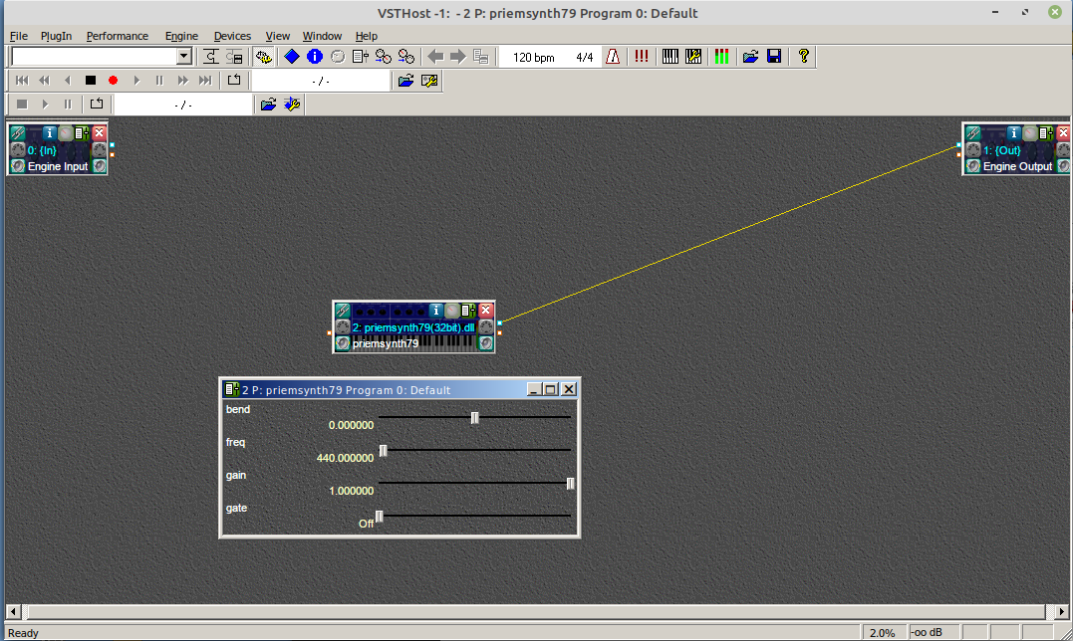
Task: Click the metronome icon next to 4/4
Action: pos(613,57)
